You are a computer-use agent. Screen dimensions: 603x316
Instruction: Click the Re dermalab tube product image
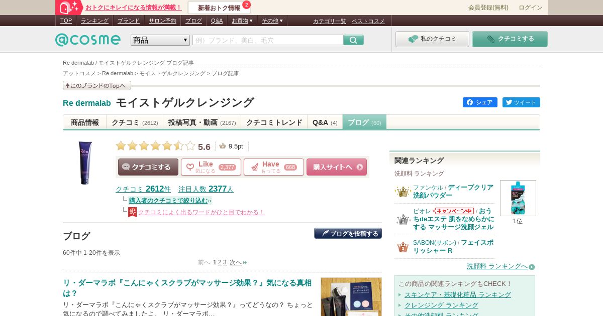[85, 163]
